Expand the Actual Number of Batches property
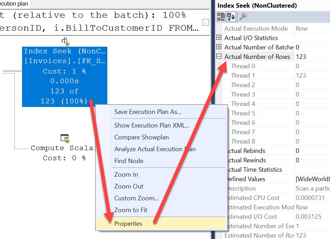Screen dimensions: 330x239 click(x=219, y=47)
